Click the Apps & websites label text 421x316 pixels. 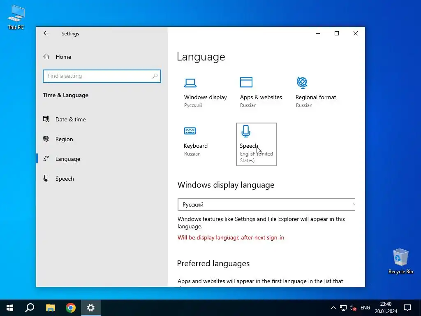click(x=261, y=97)
